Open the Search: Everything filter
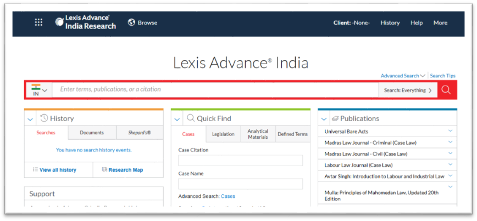477x221 pixels. tap(408, 90)
